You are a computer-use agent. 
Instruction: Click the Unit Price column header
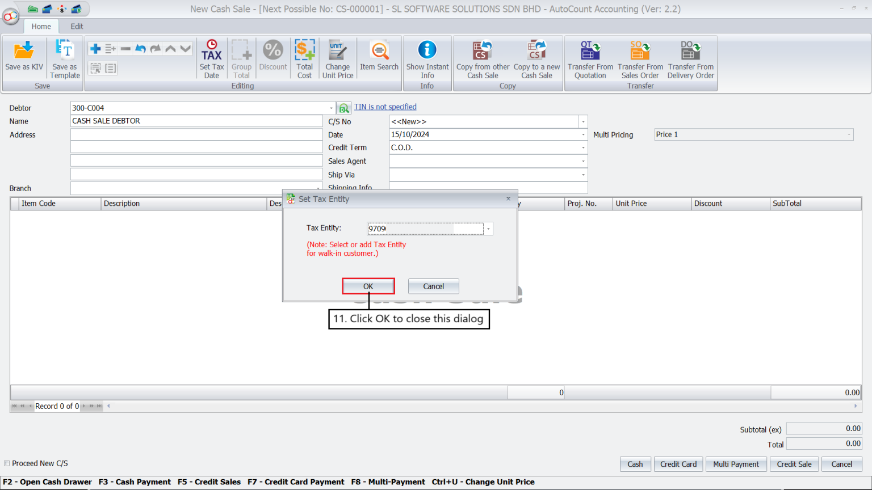652,204
